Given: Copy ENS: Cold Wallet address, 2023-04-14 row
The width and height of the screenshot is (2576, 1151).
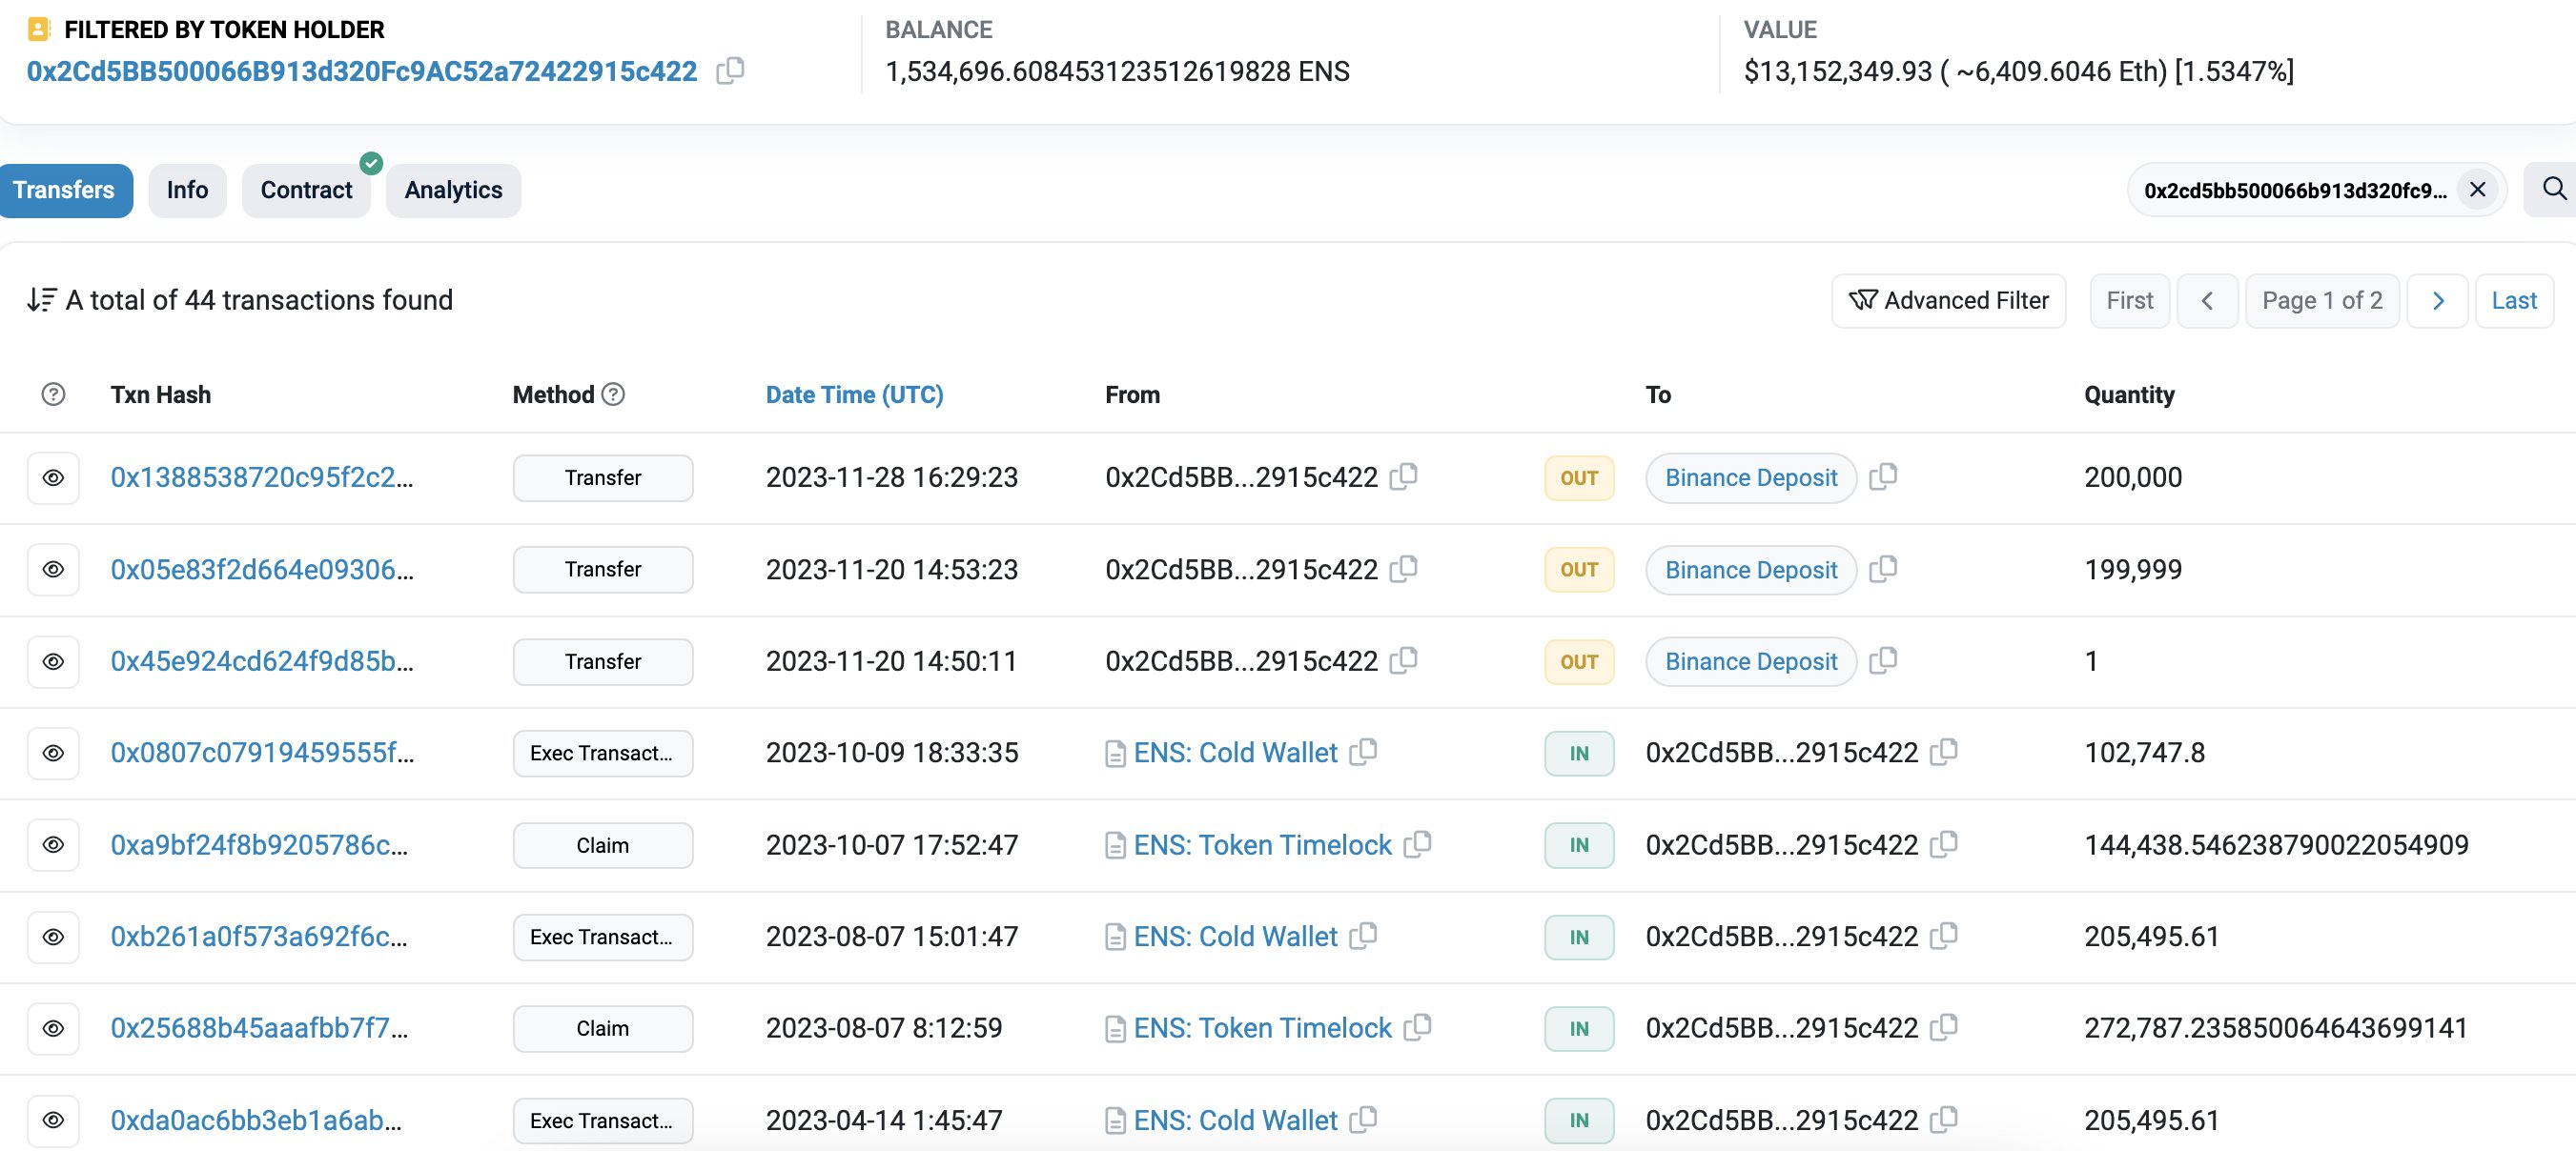Looking at the screenshot, I should [x=1364, y=1120].
